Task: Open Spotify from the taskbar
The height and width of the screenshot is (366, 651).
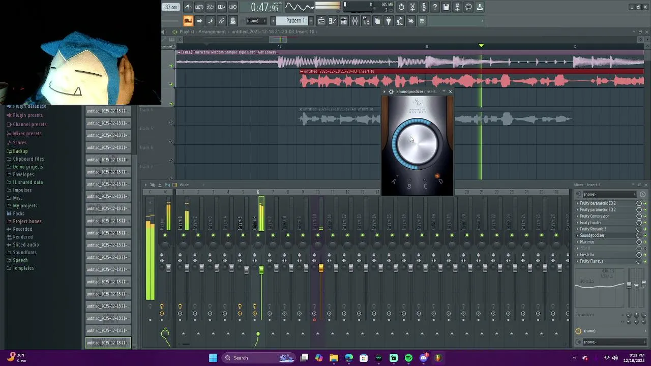Action: 408,358
